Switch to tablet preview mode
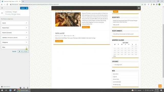 tap(24, 88)
